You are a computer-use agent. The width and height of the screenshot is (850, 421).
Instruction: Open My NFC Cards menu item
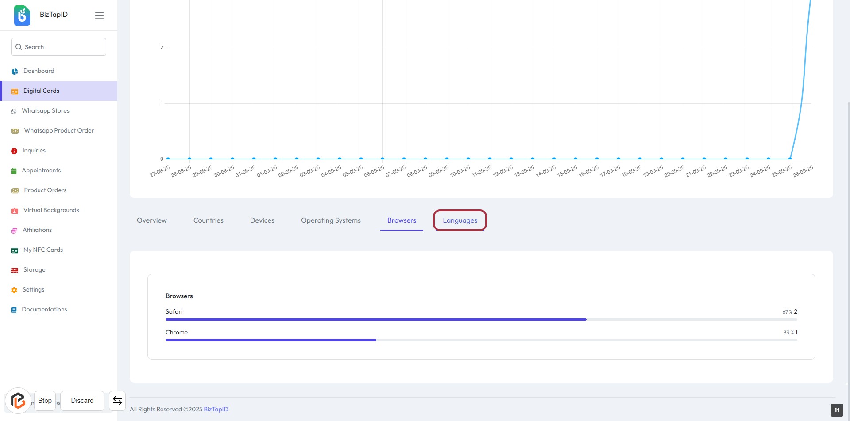(x=43, y=250)
